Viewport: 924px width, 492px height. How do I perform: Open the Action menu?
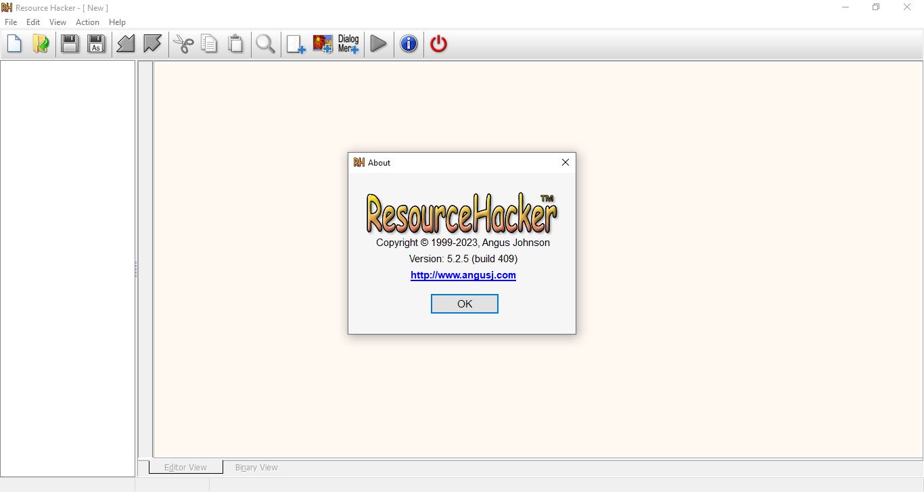pos(87,22)
